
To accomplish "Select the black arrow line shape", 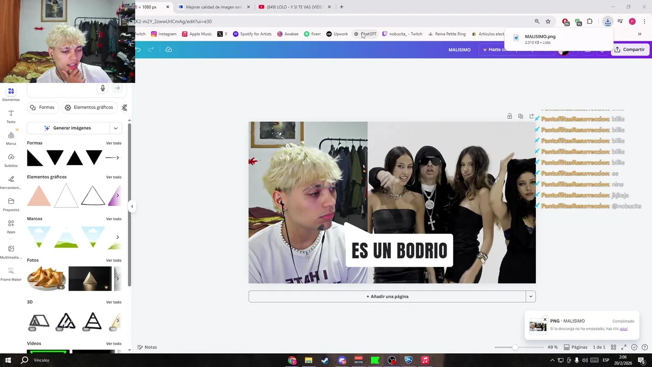I will [x=112, y=158].
